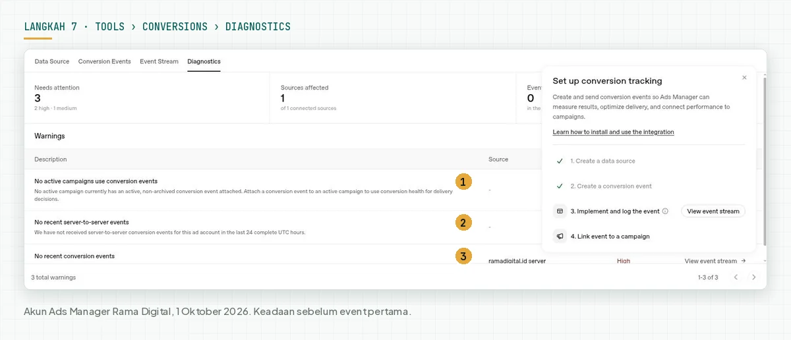Click the layout icon for step 3
Viewport: 791px width, 340px height.
pos(560,212)
